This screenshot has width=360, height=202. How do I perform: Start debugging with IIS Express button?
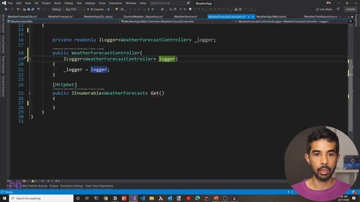coord(96,10)
